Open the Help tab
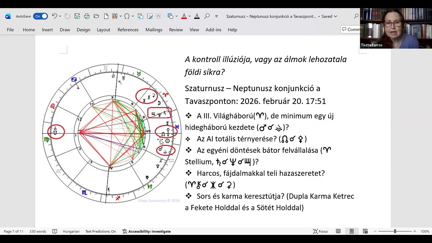The image size is (432, 243). click(x=233, y=30)
